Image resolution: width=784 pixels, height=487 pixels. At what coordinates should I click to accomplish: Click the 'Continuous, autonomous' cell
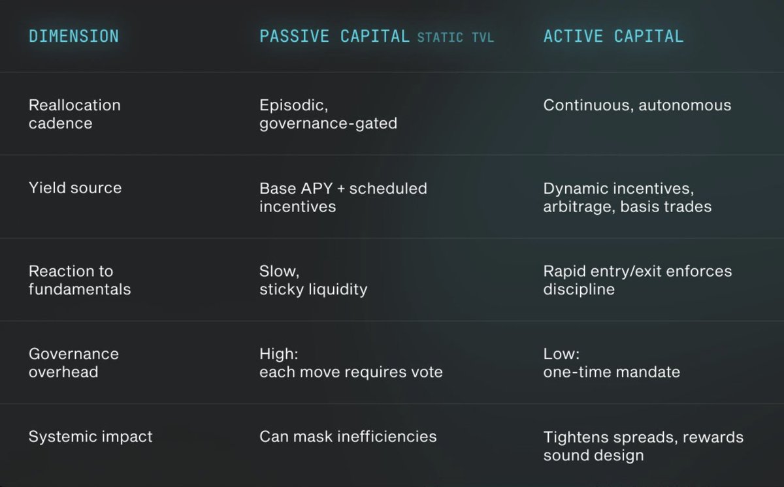tap(637, 105)
